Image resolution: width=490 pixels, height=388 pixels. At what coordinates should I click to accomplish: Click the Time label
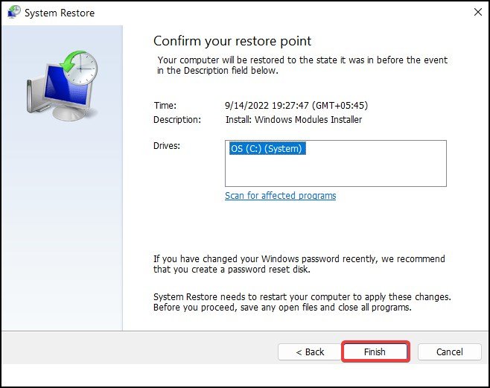165,106
